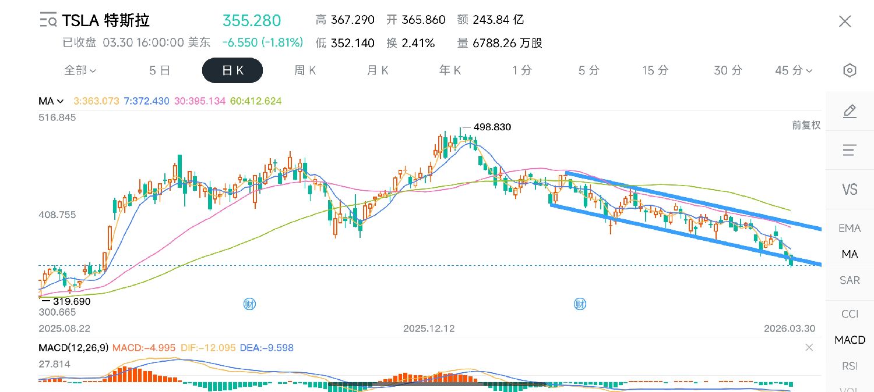This screenshot has height=392, width=874.
Task: Close the MACD indicator panel
Action: tap(809, 348)
